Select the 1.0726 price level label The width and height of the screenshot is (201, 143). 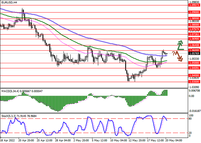point(194,34)
